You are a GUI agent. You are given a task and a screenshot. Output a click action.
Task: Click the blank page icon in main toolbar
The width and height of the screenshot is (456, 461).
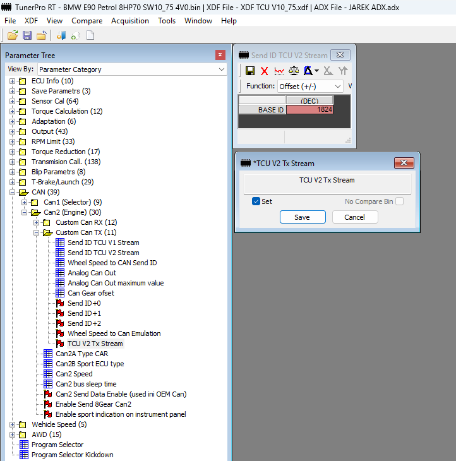pyautogui.click(x=90, y=35)
